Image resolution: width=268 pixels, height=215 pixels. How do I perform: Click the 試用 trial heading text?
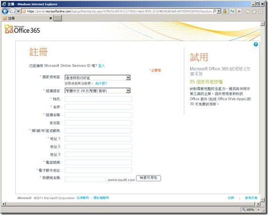199,57
